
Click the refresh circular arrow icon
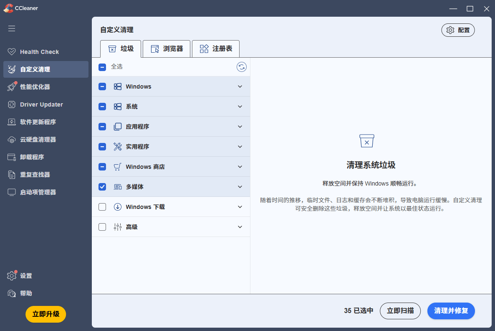242,67
